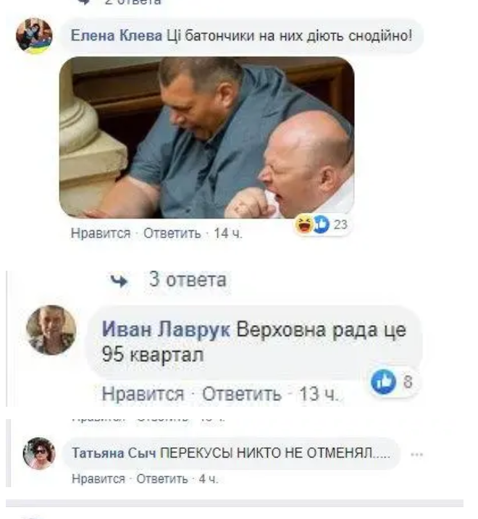Click the laughing emoji reaction on photo comment
The image size is (478, 519).
(x=304, y=224)
